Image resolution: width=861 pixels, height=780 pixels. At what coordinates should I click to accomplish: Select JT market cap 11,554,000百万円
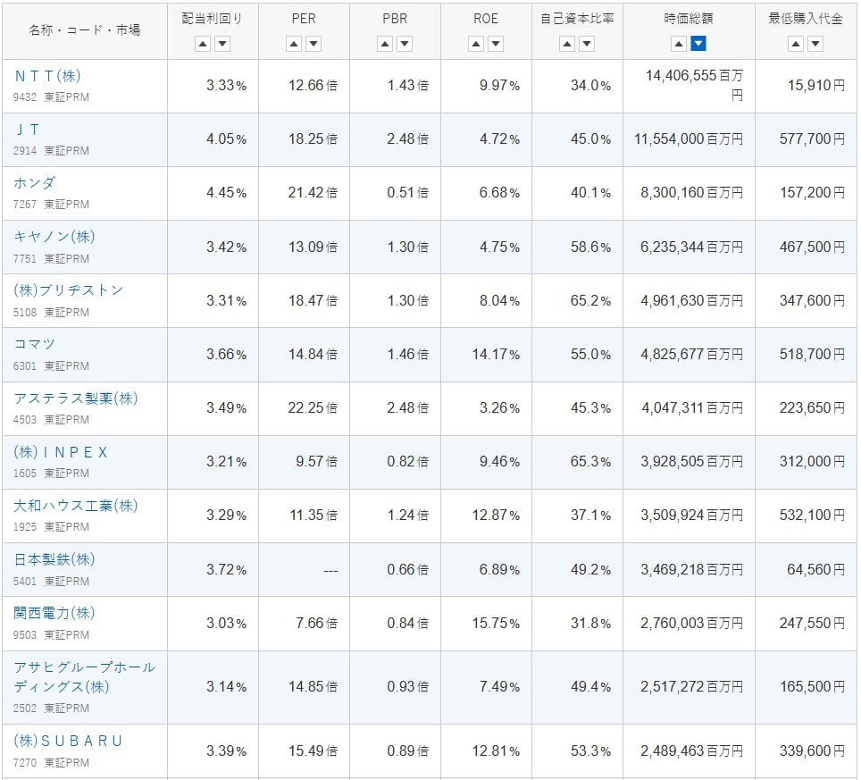[x=689, y=139]
